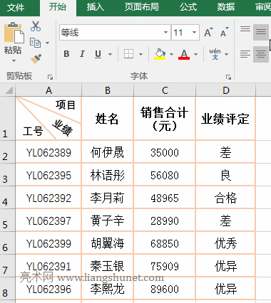Increase font size with larger A
This screenshot has width=271, height=303.
(208, 32)
